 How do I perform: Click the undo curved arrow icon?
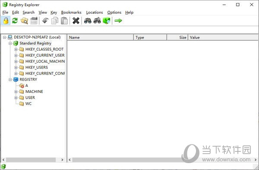pos(45,21)
